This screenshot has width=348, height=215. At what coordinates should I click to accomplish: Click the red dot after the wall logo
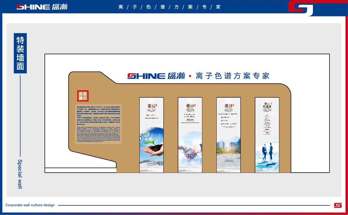tap(190, 76)
